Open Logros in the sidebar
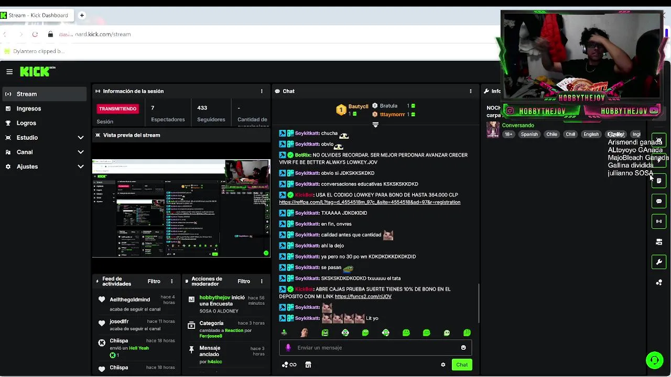This screenshot has height=377, width=671. (x=44, y=123)
